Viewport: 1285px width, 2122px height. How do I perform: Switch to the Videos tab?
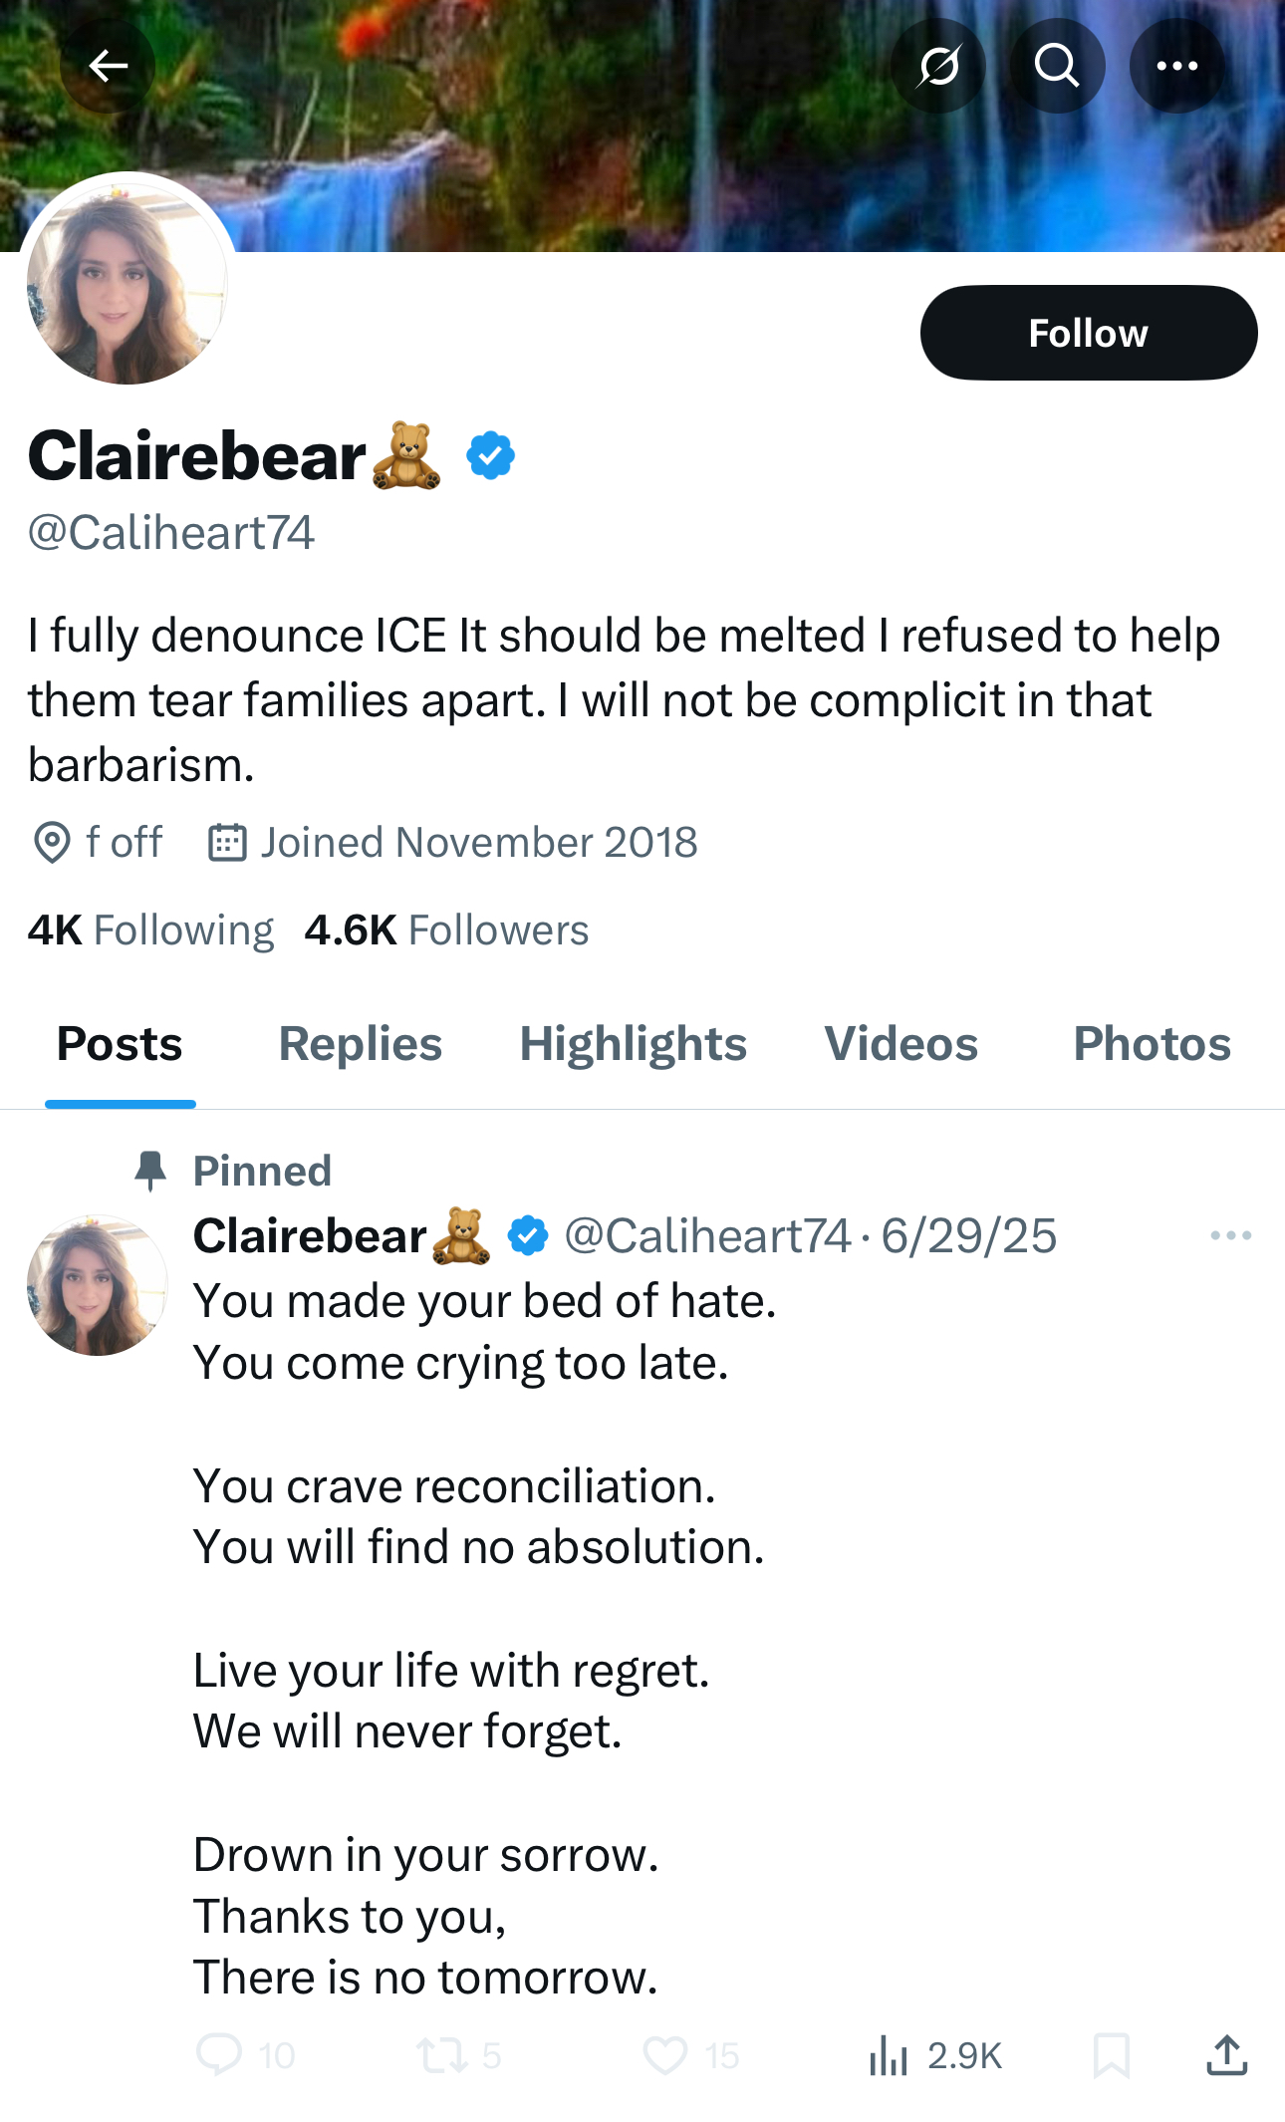click(900, 1044)
